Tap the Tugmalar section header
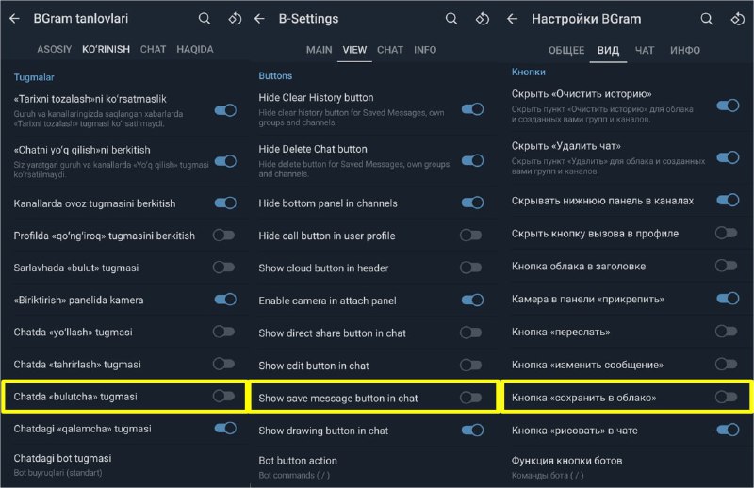 [x=34, y=77]
